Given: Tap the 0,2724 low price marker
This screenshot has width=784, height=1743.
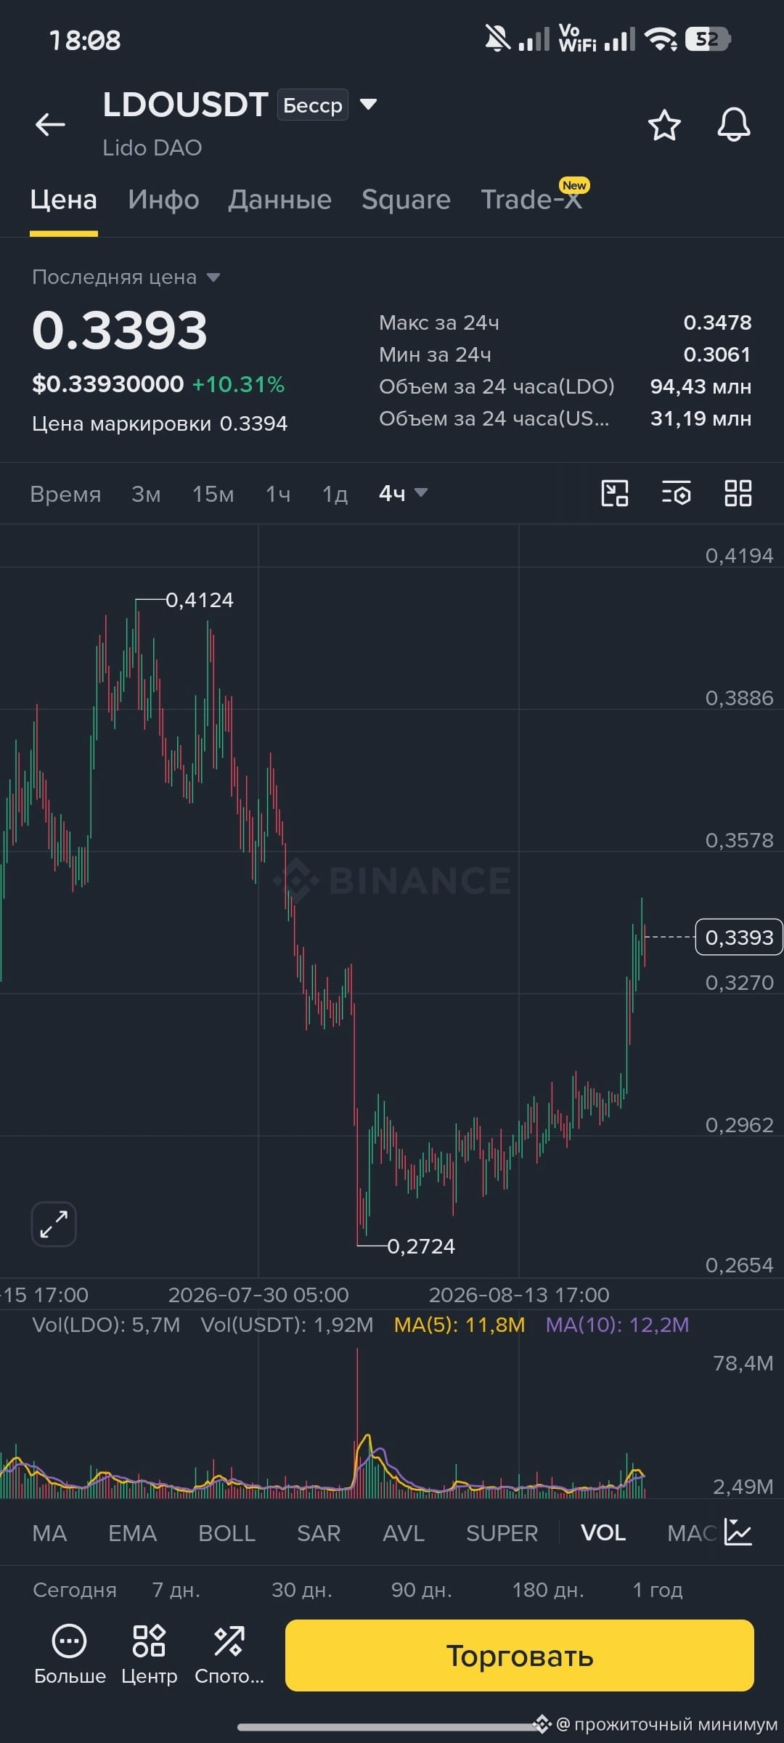Looking at the screenshot, I should pos(421,1246).
